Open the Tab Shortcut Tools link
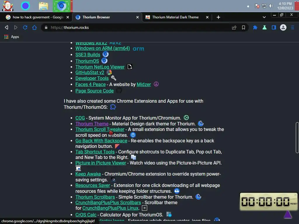 [95, 152]
